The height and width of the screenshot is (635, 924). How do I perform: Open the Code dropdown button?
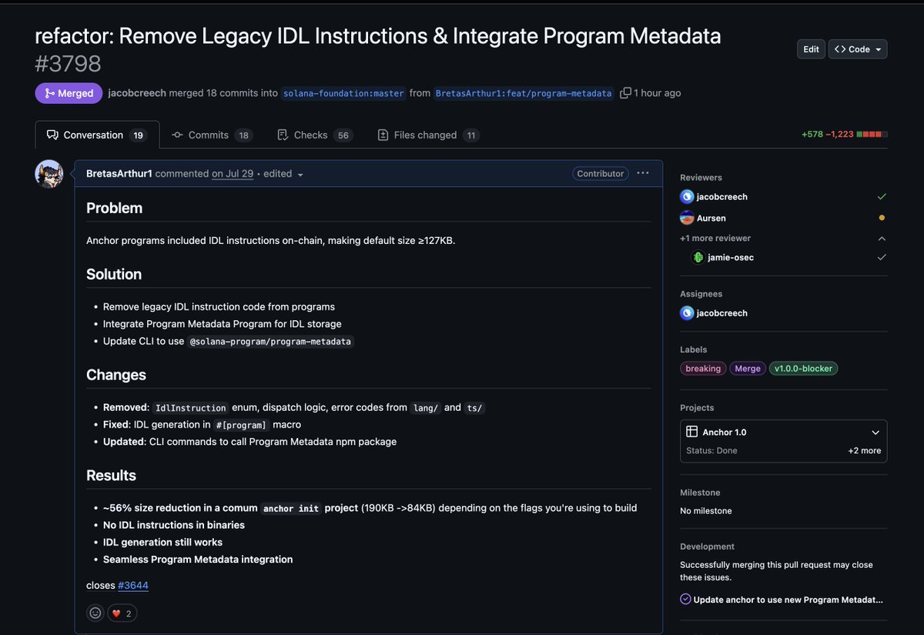click(858, 49)
